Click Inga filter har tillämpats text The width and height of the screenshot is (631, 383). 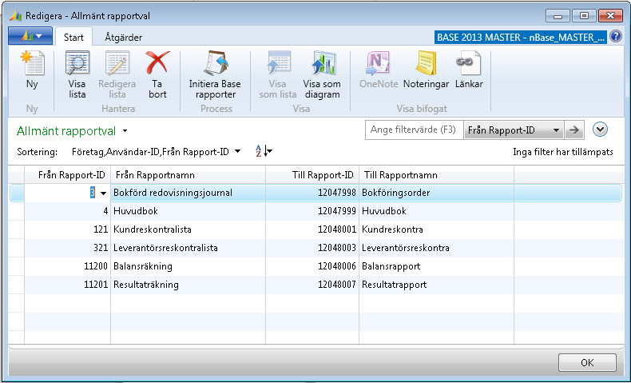(x=563, y=152)
